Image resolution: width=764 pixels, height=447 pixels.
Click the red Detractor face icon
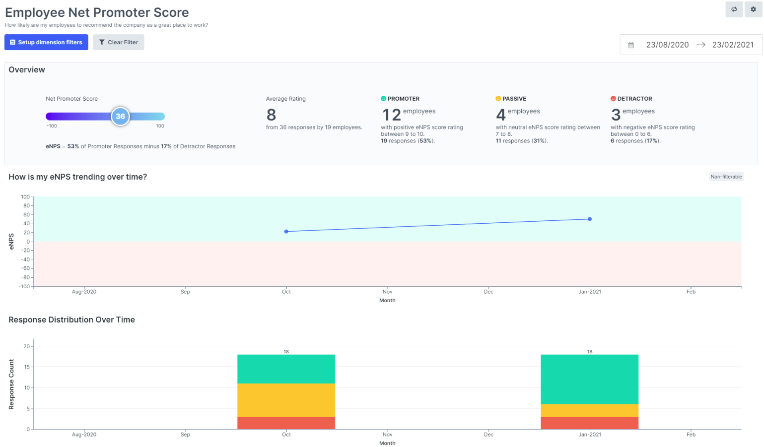click(x=613, y=99)
